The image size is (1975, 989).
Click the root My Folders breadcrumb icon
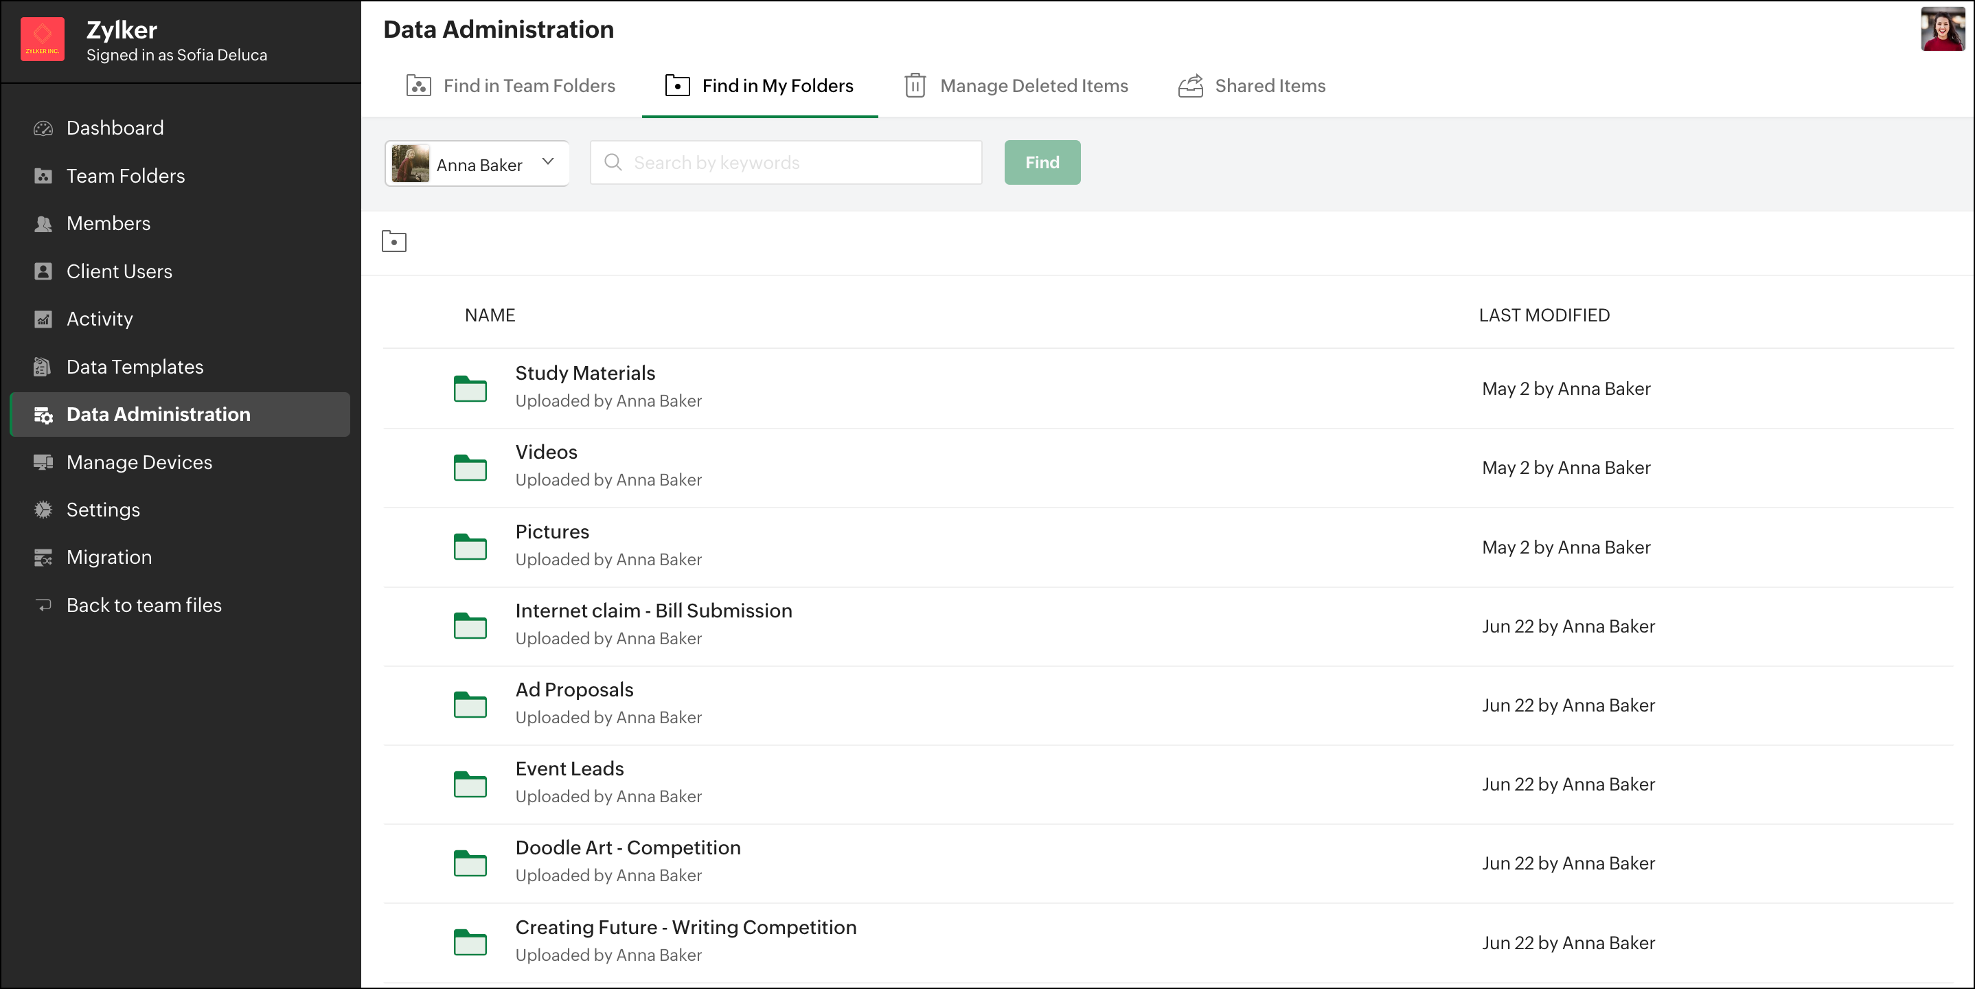(x=394, y=242)
